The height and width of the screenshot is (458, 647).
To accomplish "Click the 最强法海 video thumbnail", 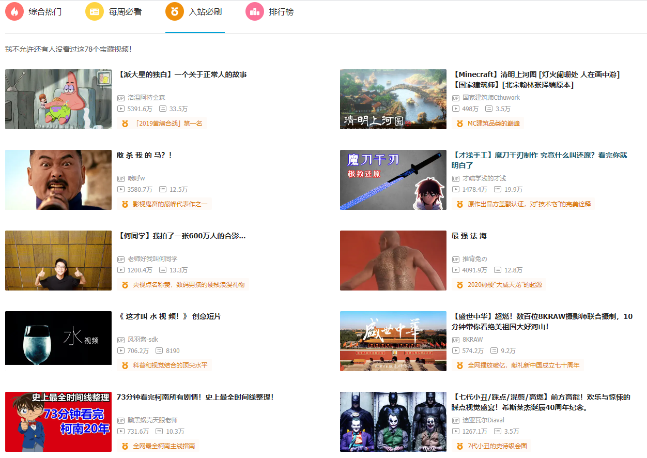I will click(x=393, y=261).
